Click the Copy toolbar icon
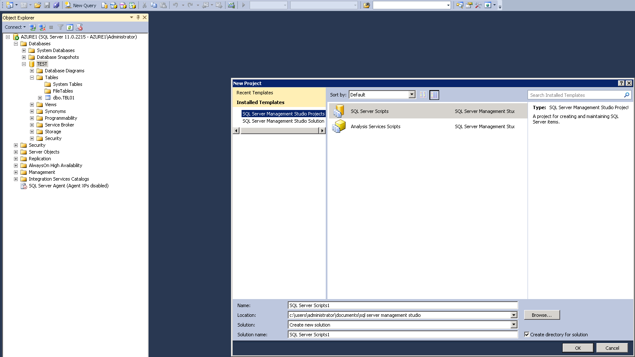The image size is (635, 357). click(x=154, y=5)
